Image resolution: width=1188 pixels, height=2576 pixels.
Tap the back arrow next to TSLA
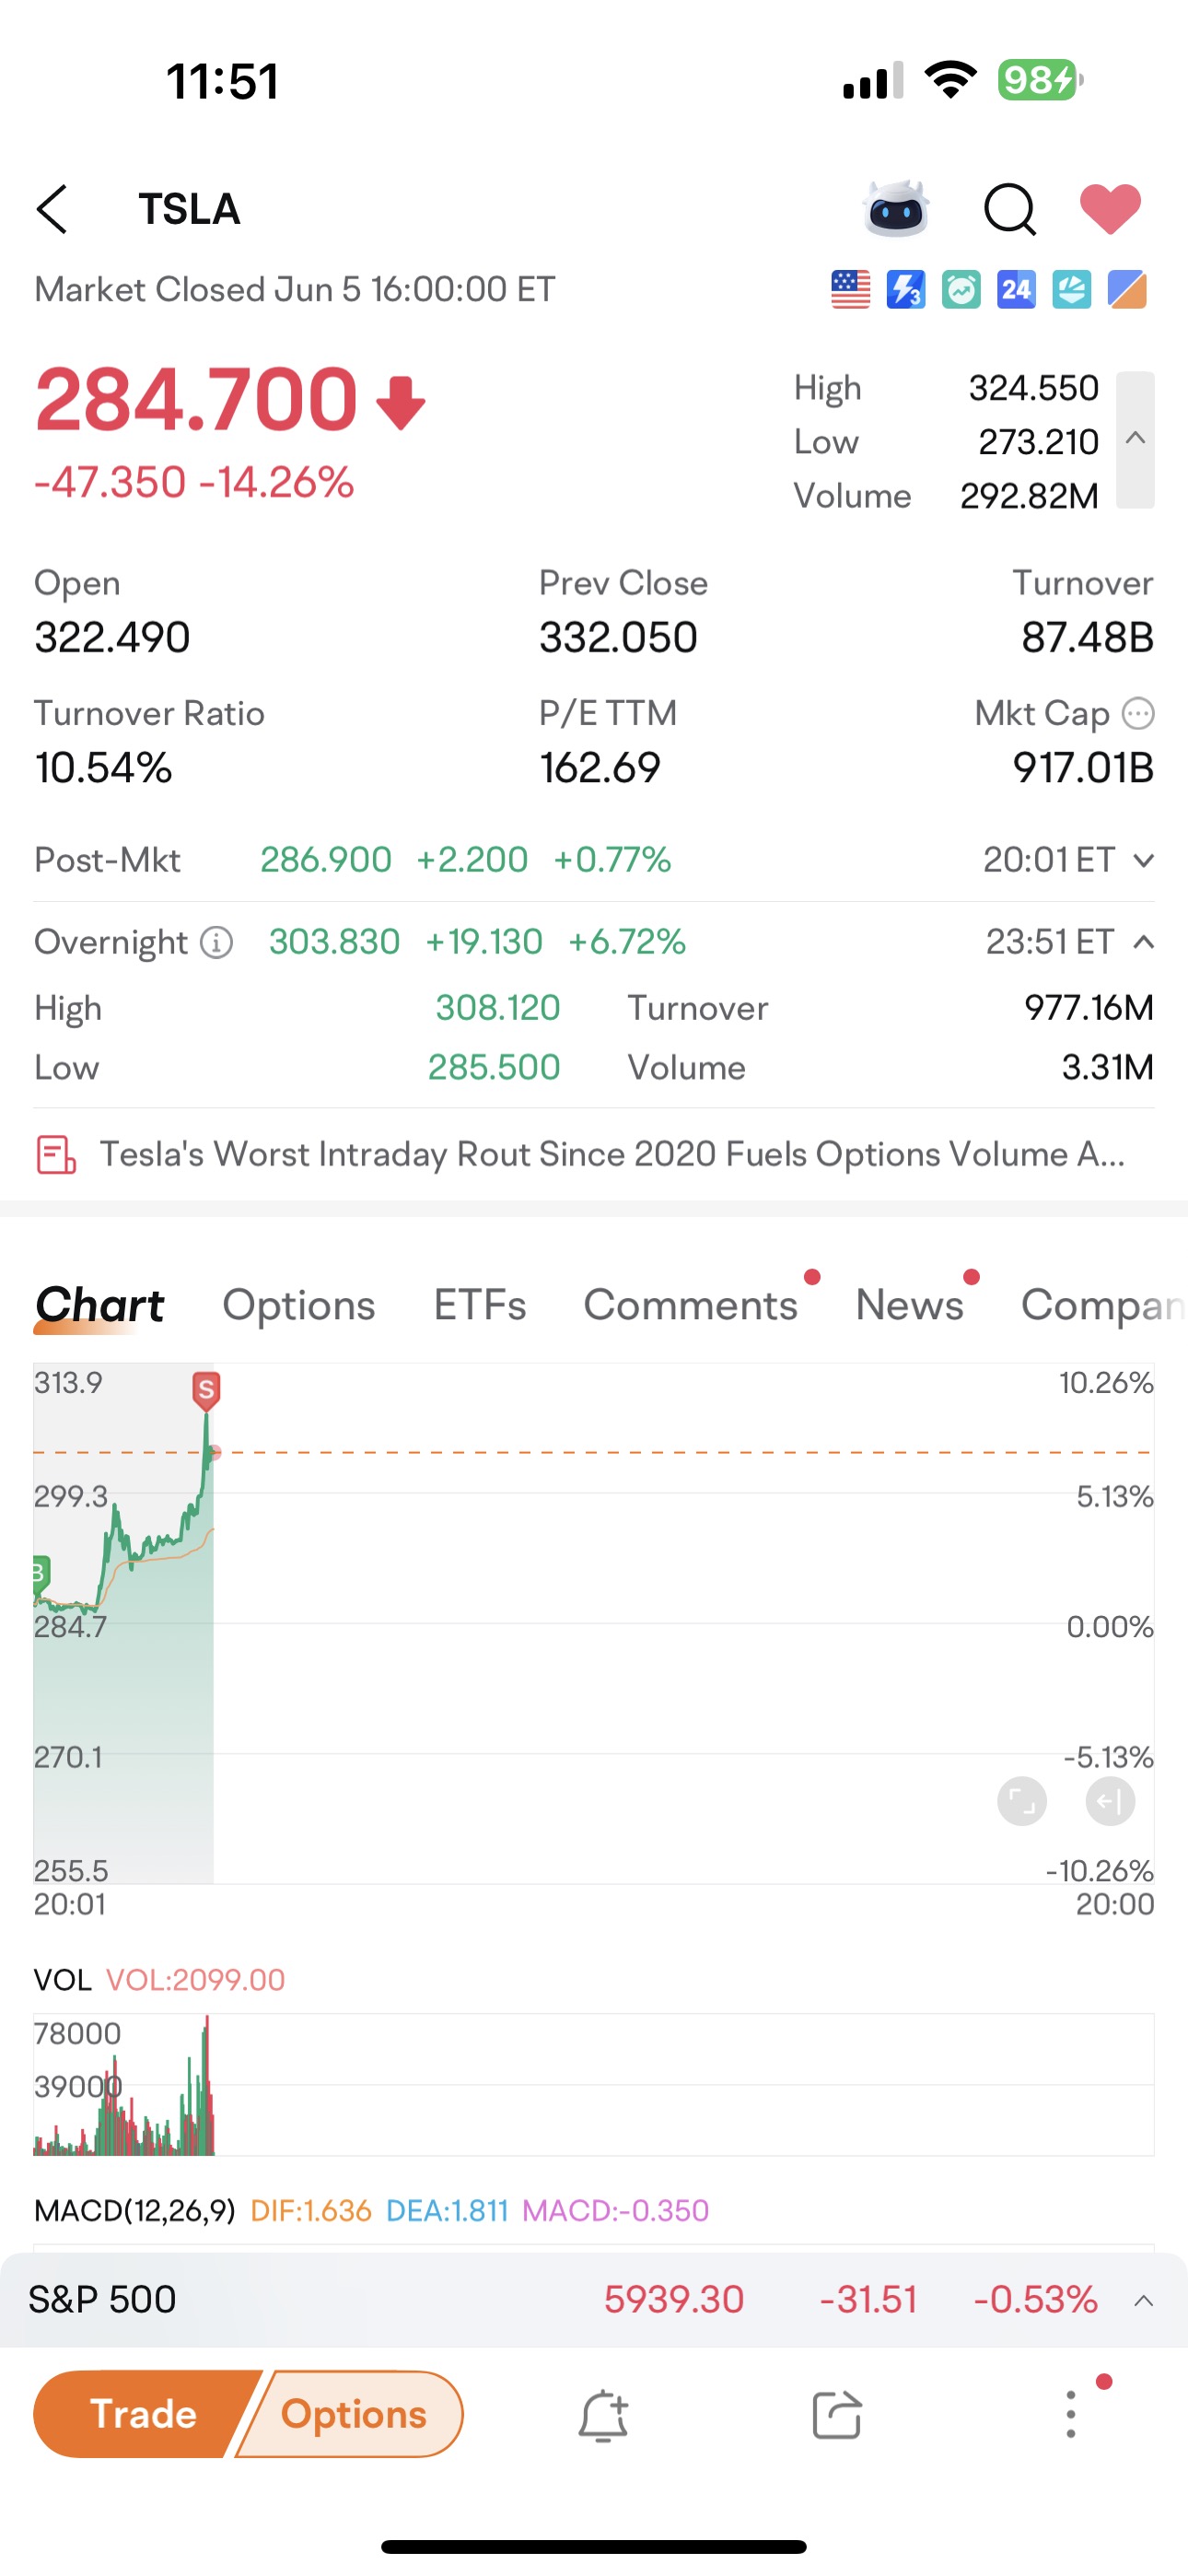[x=52, y=209]
